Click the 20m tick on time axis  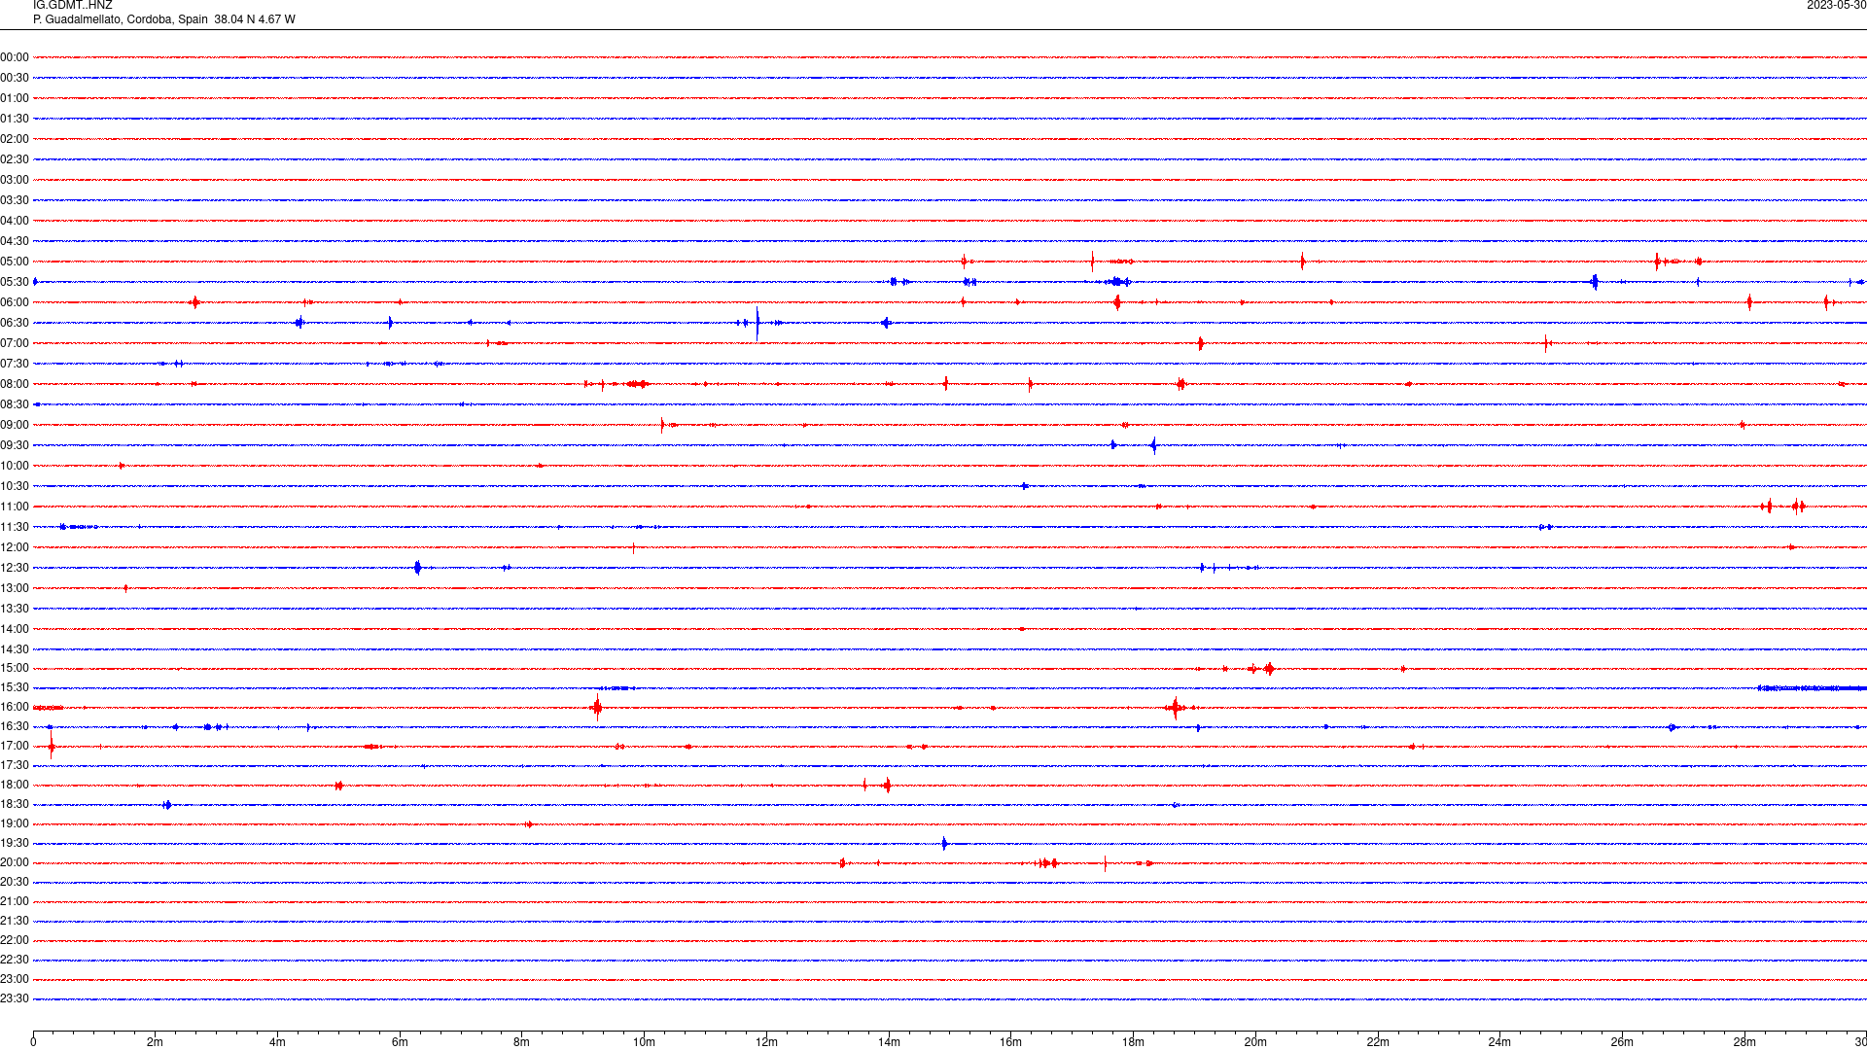pos(1255,1042)
